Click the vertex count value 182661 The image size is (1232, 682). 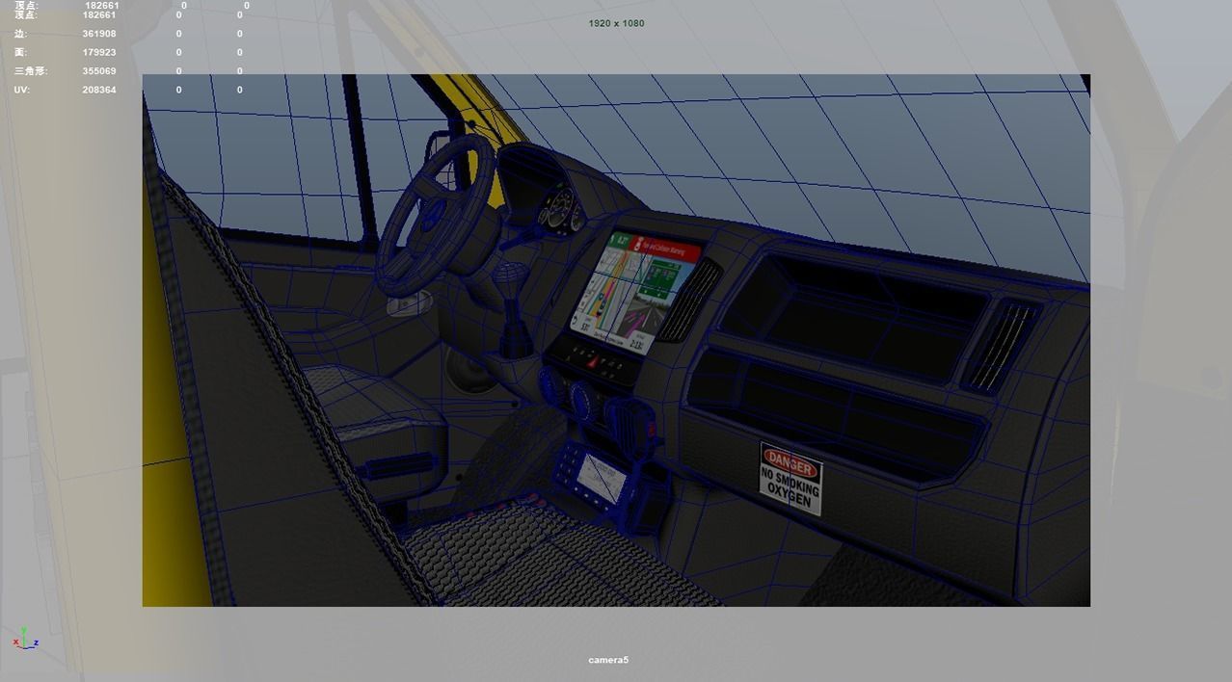(x=99, y=14)
